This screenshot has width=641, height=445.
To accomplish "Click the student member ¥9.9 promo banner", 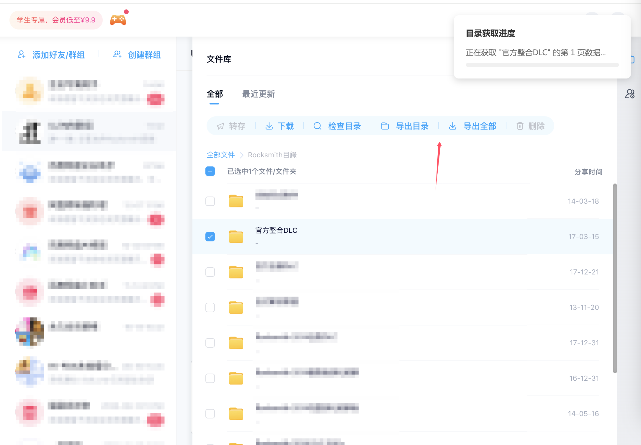I will click(56, 20).
